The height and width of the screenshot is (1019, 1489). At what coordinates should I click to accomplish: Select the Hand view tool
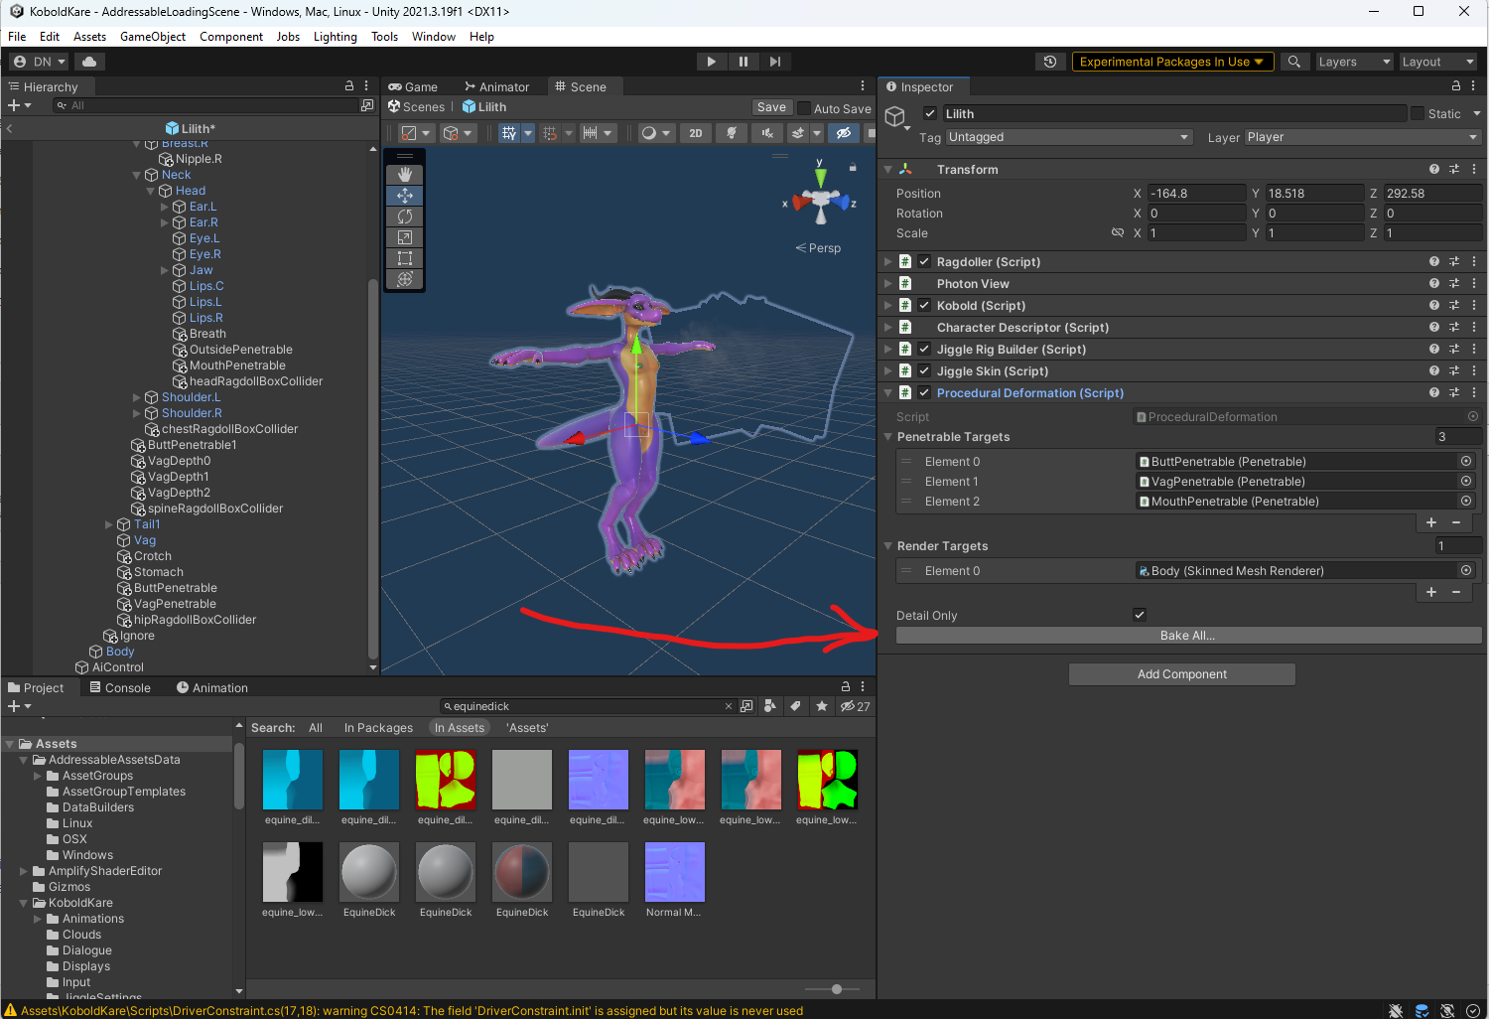pos(405,175)
